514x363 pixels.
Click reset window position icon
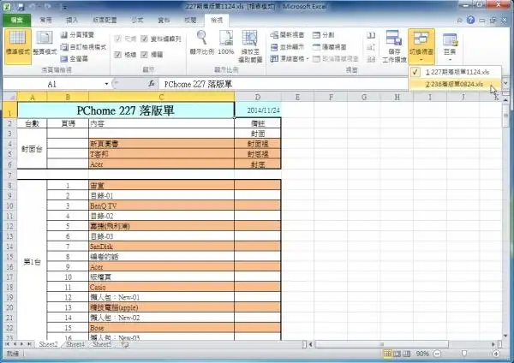point(371,58)
